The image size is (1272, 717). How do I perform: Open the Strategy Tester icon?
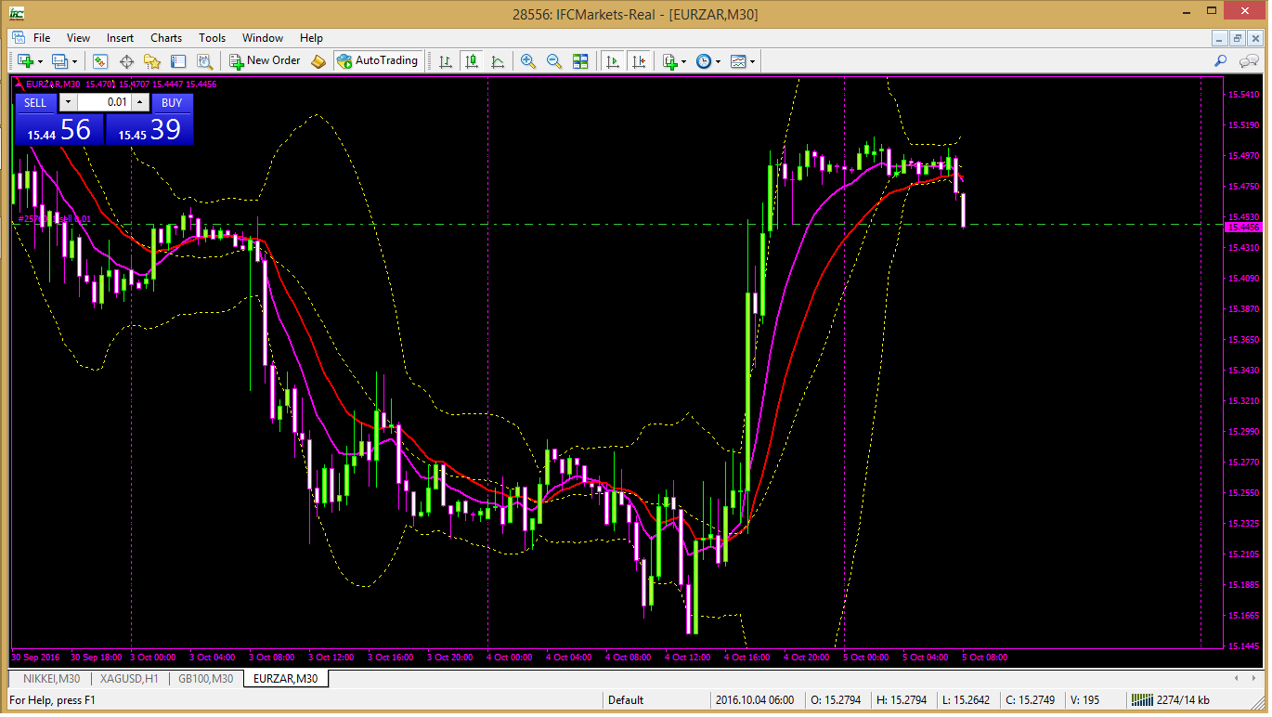pyautogui.click(x=204, y=61)
